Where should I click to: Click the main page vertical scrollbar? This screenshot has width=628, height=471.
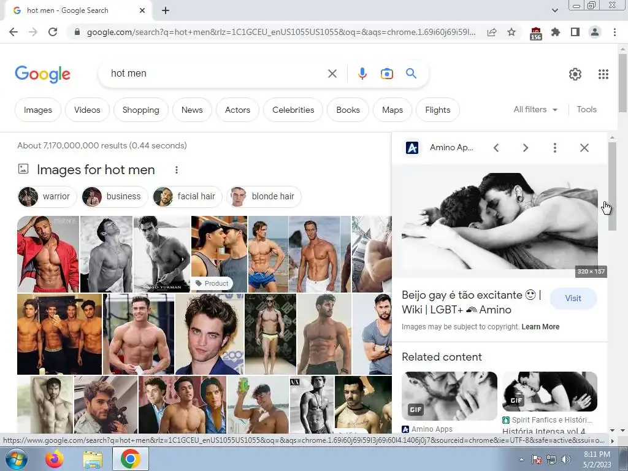(622, 83)
